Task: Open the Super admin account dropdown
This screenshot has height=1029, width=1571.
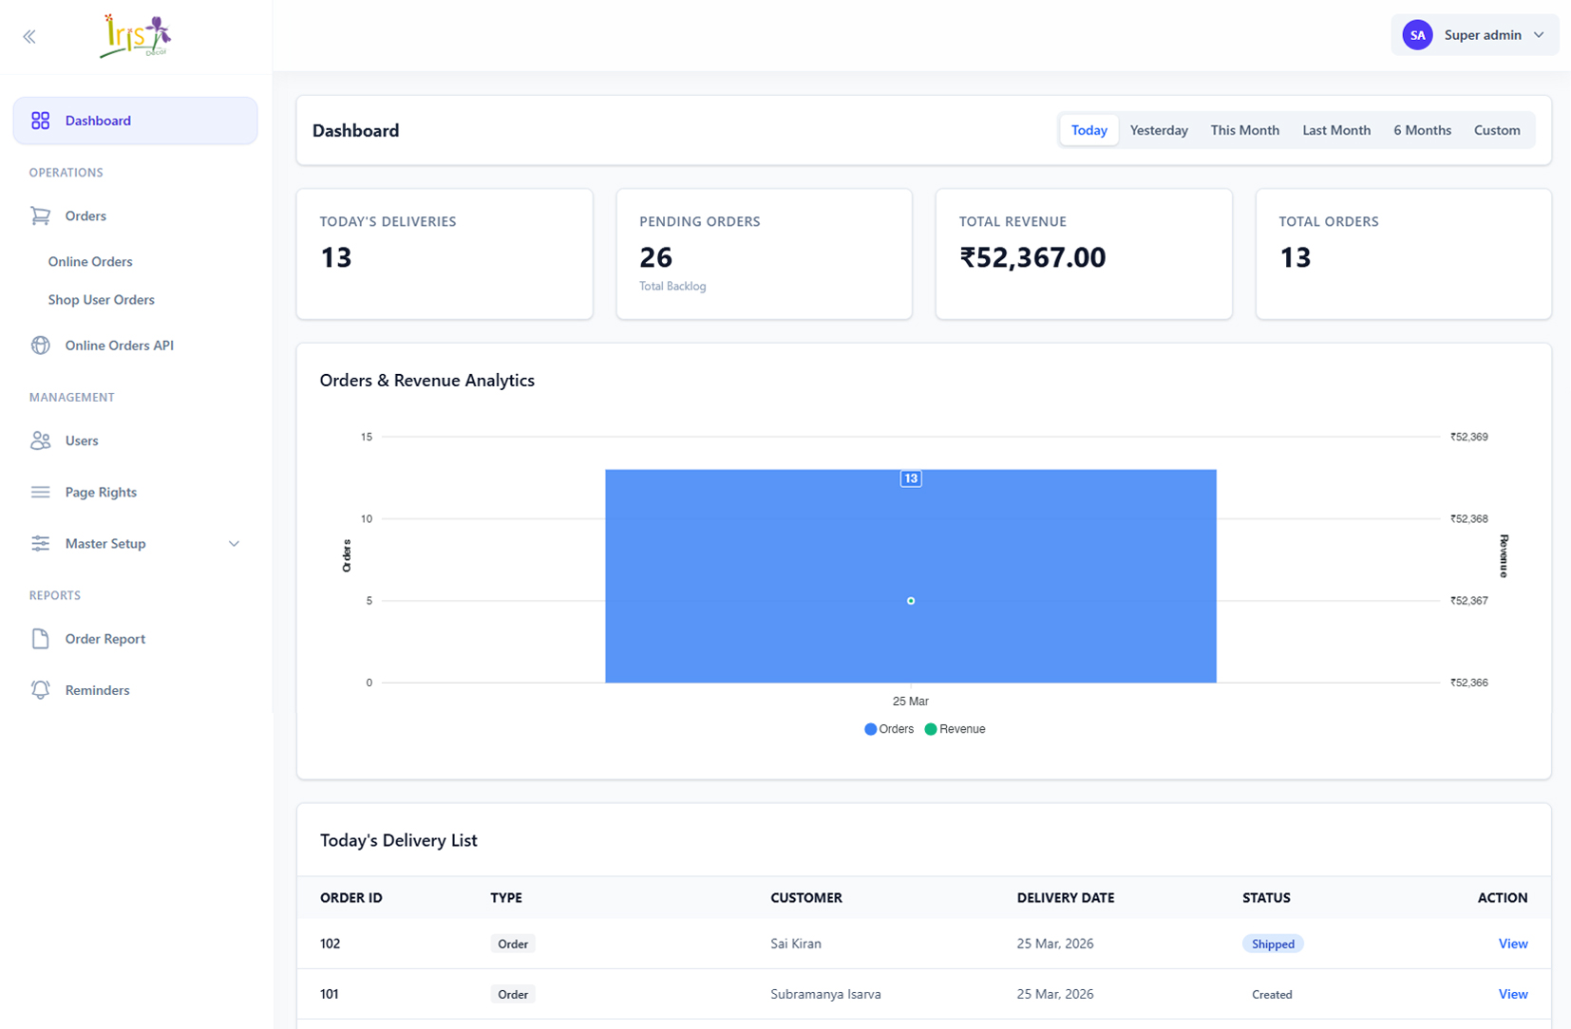Action: point(1474,35)
